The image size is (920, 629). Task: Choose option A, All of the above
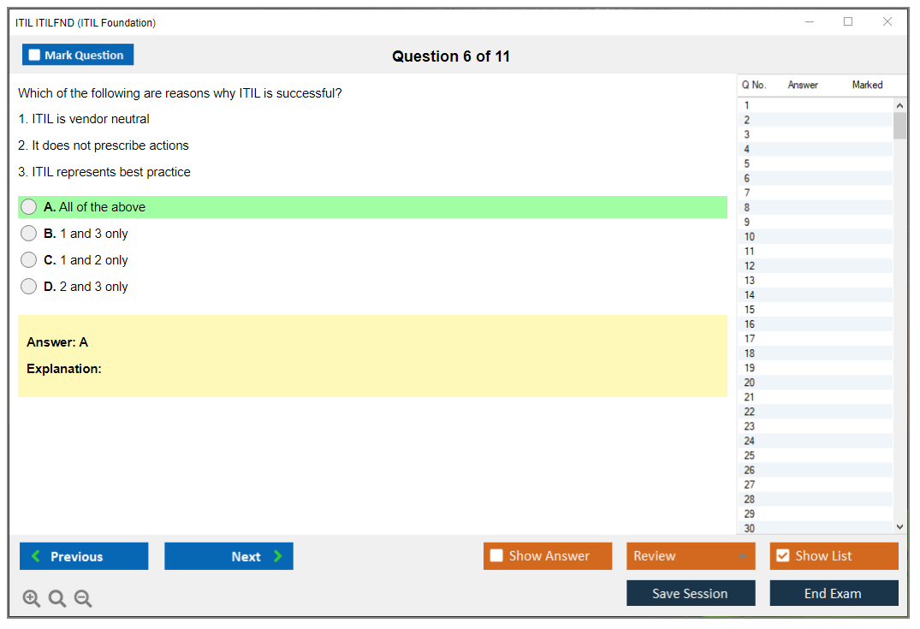(29, 207)
